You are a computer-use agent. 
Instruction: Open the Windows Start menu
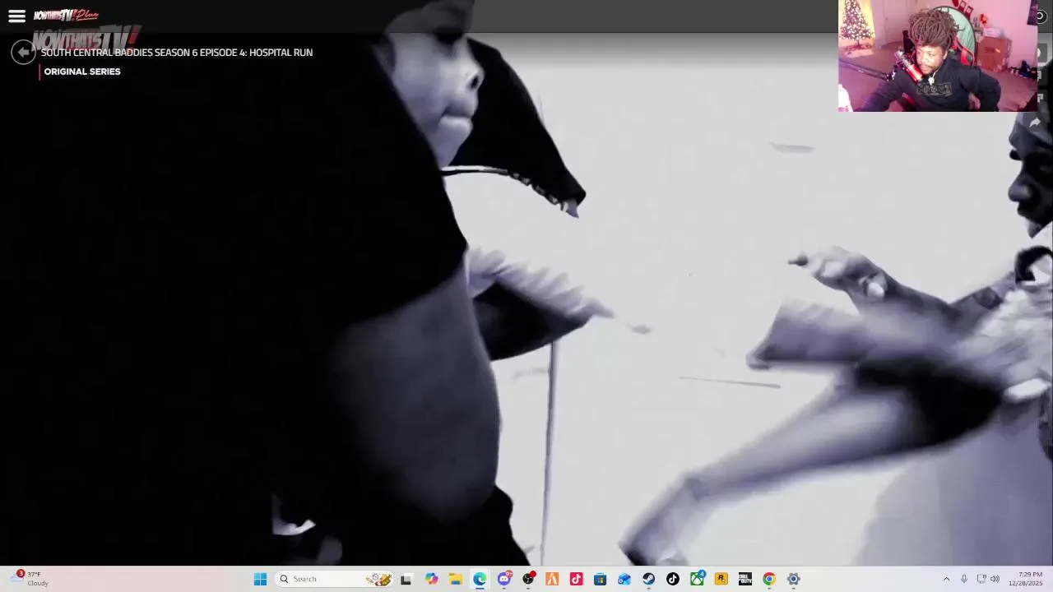tap(260, 579)
